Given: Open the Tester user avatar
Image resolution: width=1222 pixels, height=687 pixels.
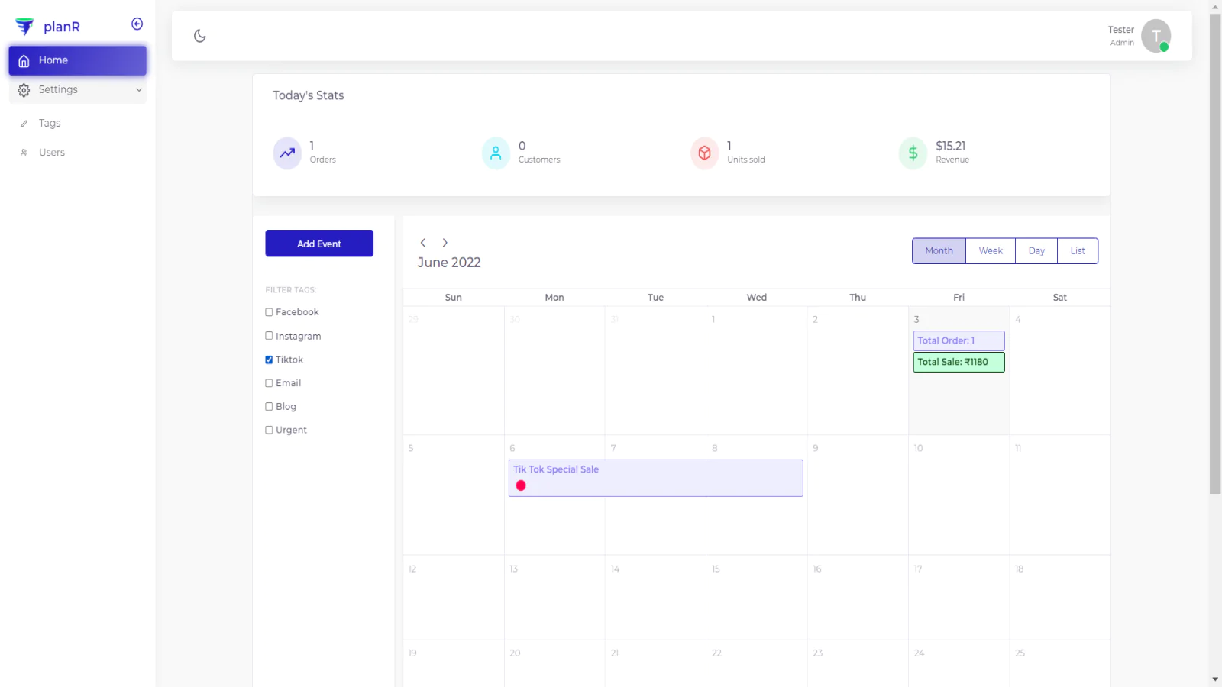Looking at the screenshot, I should click(x=1156, y=36).
